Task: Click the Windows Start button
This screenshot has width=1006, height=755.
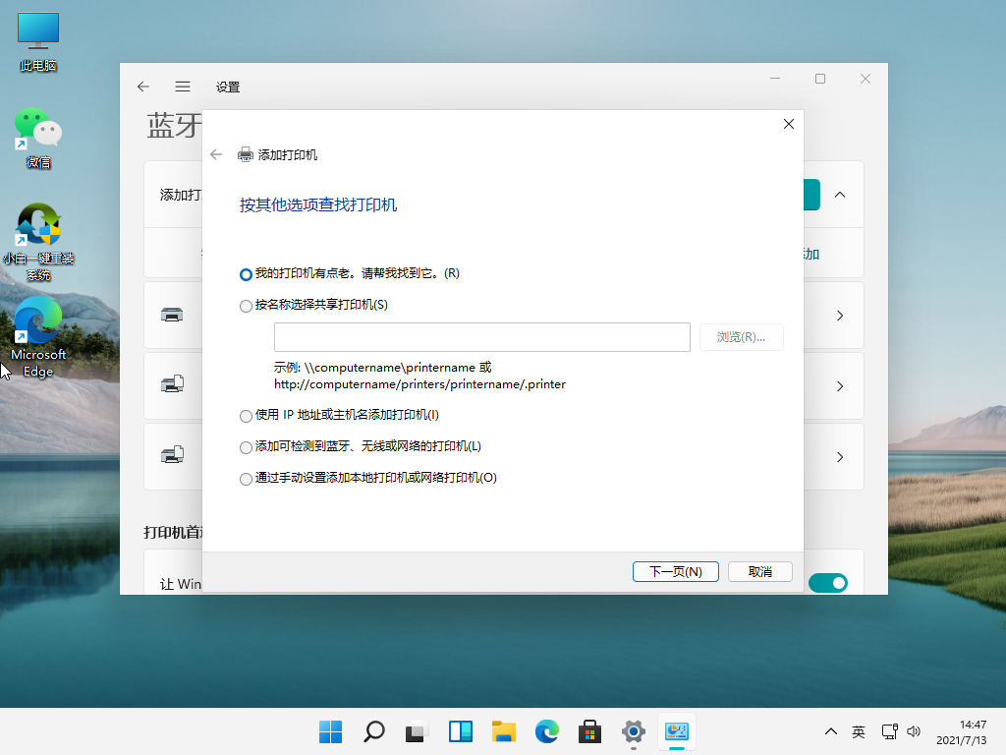Action: click(331, 731)
